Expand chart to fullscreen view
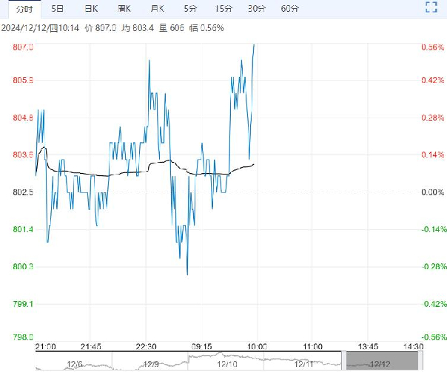This screenshot has width=447, height=372. tap(431, 9)
